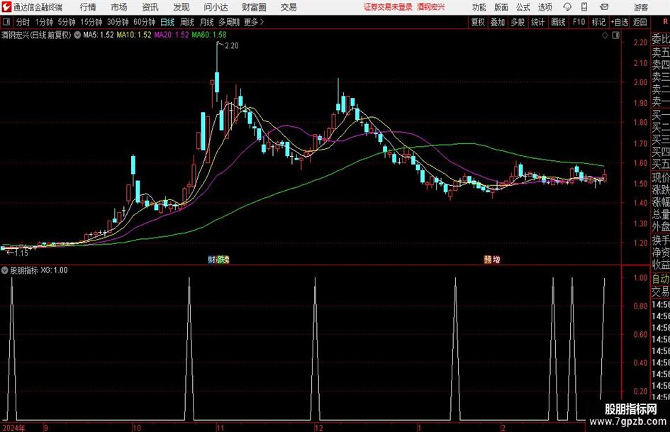Switch to the 1分钟 period
The height and width of the screenshot is (432, 670).
point(44,22)
